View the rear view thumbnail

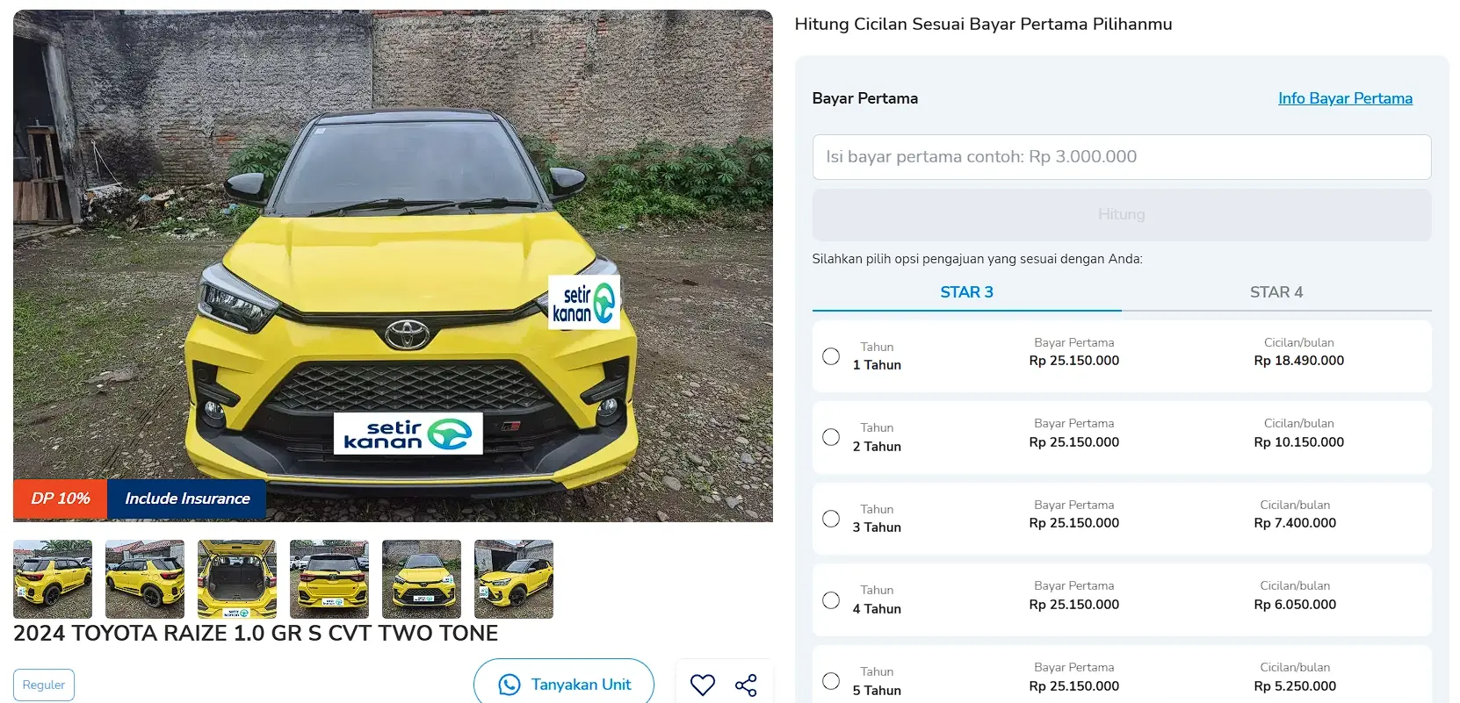tap(329, 579)
